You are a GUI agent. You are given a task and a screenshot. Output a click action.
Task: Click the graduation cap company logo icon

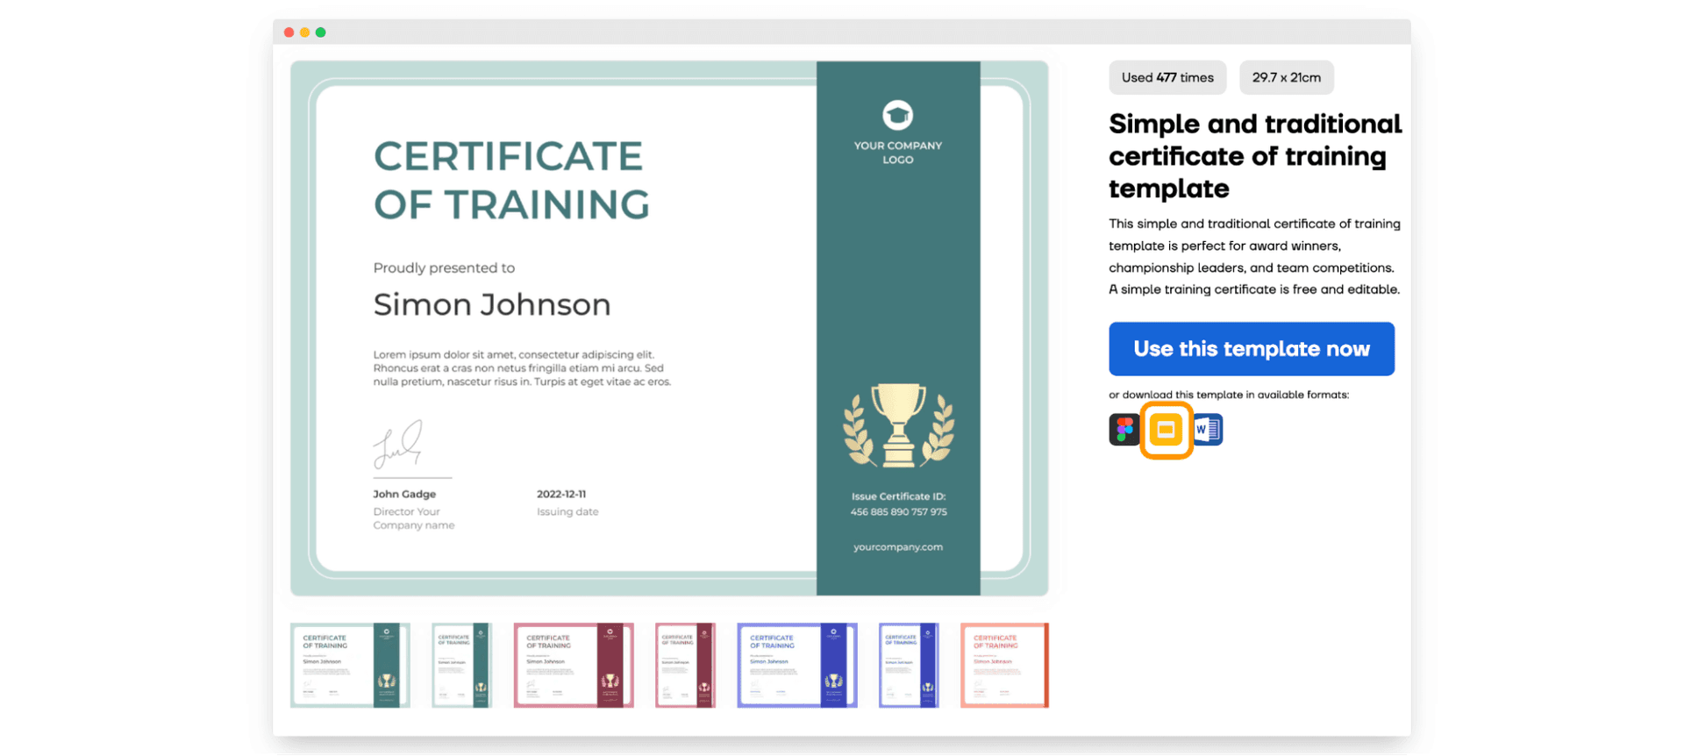[897, 115]
